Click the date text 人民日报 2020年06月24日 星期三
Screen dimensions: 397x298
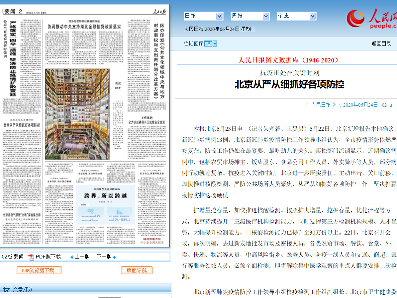[220, 29]
